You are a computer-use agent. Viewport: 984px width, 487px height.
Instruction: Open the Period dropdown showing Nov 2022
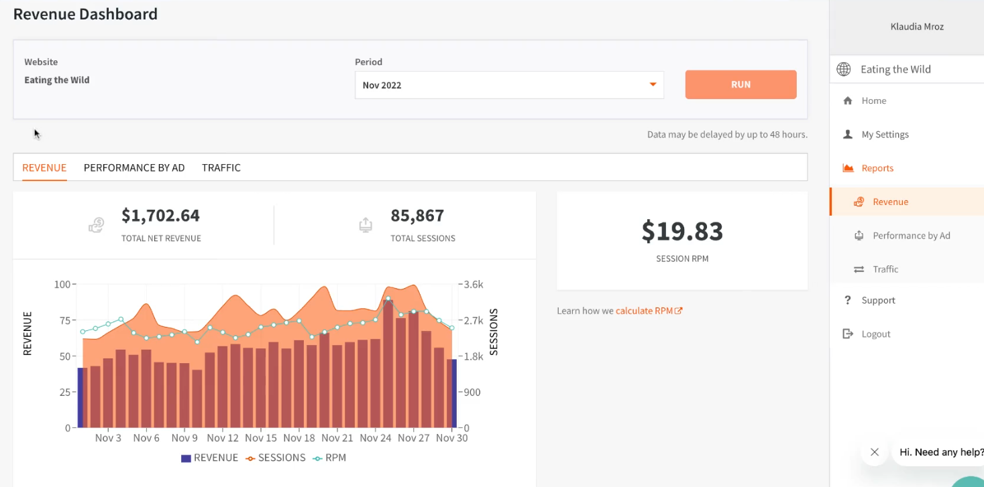(509, 85)
